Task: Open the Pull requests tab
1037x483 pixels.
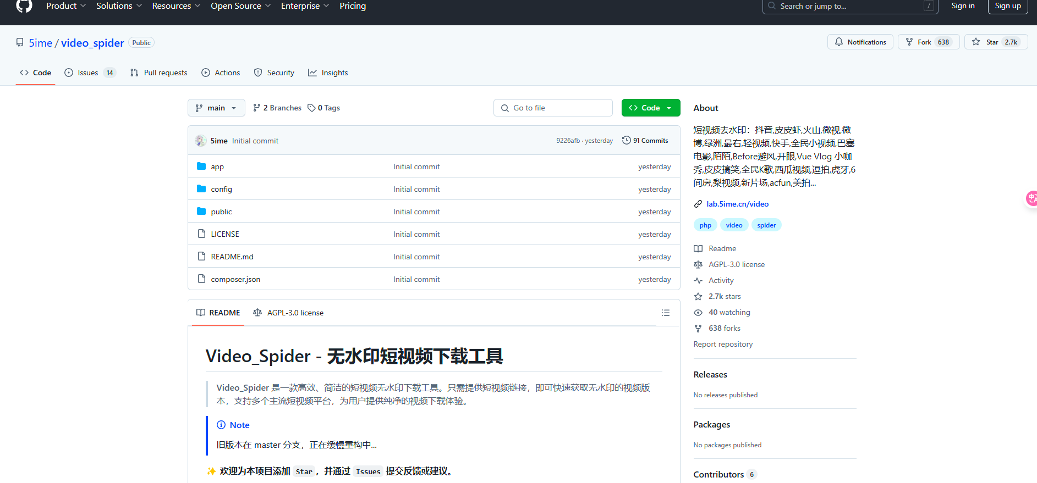Action: pyautogui.click(x=158, y=73)
